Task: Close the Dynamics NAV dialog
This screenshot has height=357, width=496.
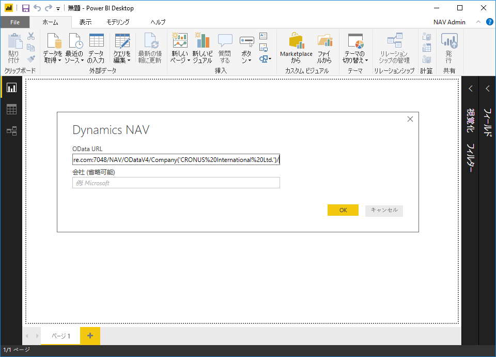Action: click(410, 119)
